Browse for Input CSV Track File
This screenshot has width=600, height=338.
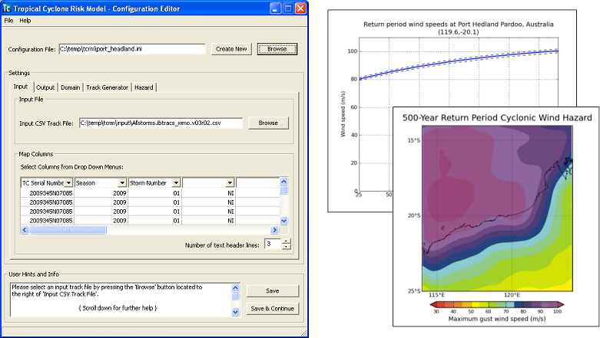click(268, 123)
